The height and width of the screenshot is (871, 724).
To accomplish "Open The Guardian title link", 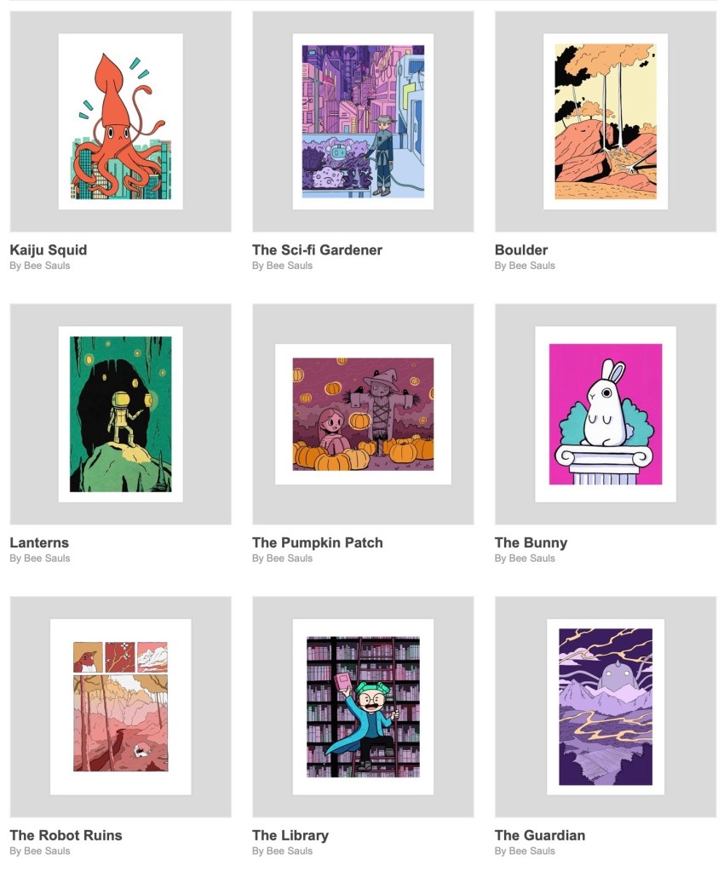I will tap(540, 835).
